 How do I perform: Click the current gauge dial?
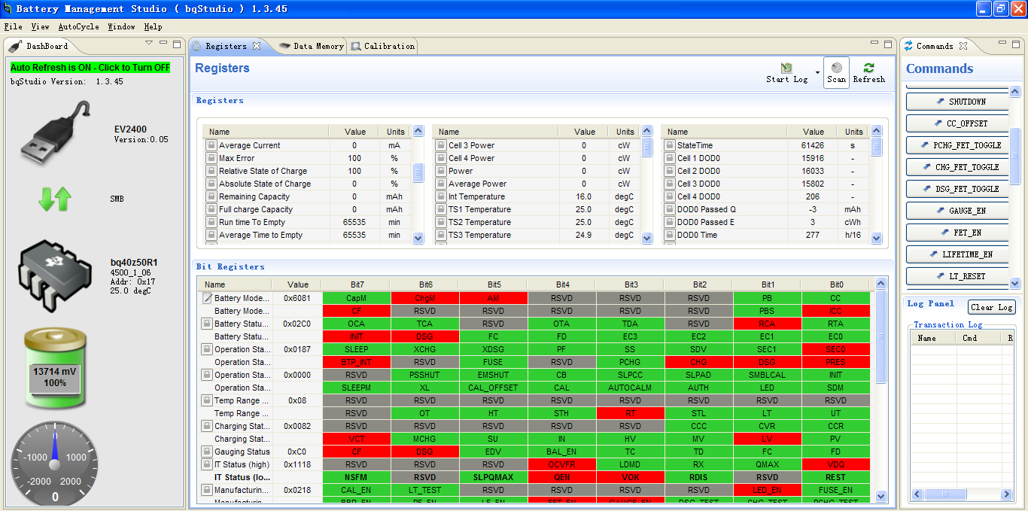(55, 463)
